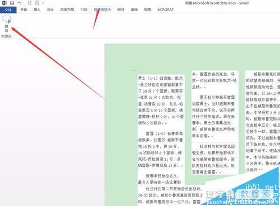Image resolution: width=280 pixels, height=206 pixels.
Task: Save the document with the floppy icon
Action: pyautogui.click(x=12, y=3)
